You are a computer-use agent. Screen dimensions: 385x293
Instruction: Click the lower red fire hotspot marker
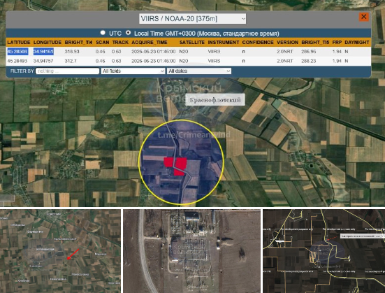pos(179,172)
